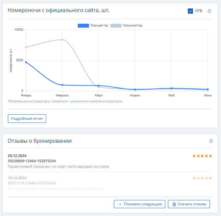This screenshot has width=221, height=216.
Task: Open help icon beside ОТВ checkbox
Action: 209,11
